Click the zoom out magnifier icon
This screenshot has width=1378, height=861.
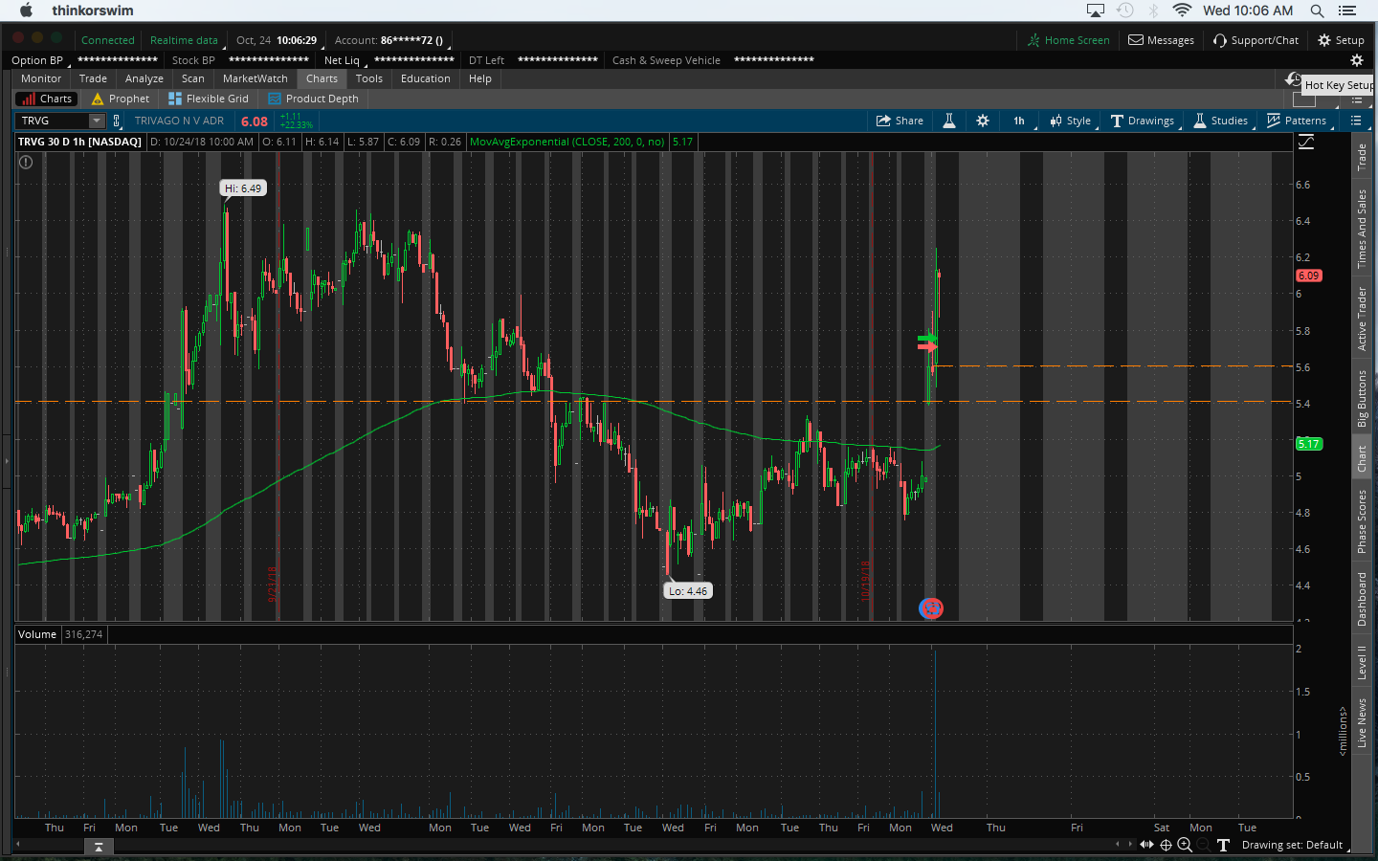click(x=1203, y=845)
